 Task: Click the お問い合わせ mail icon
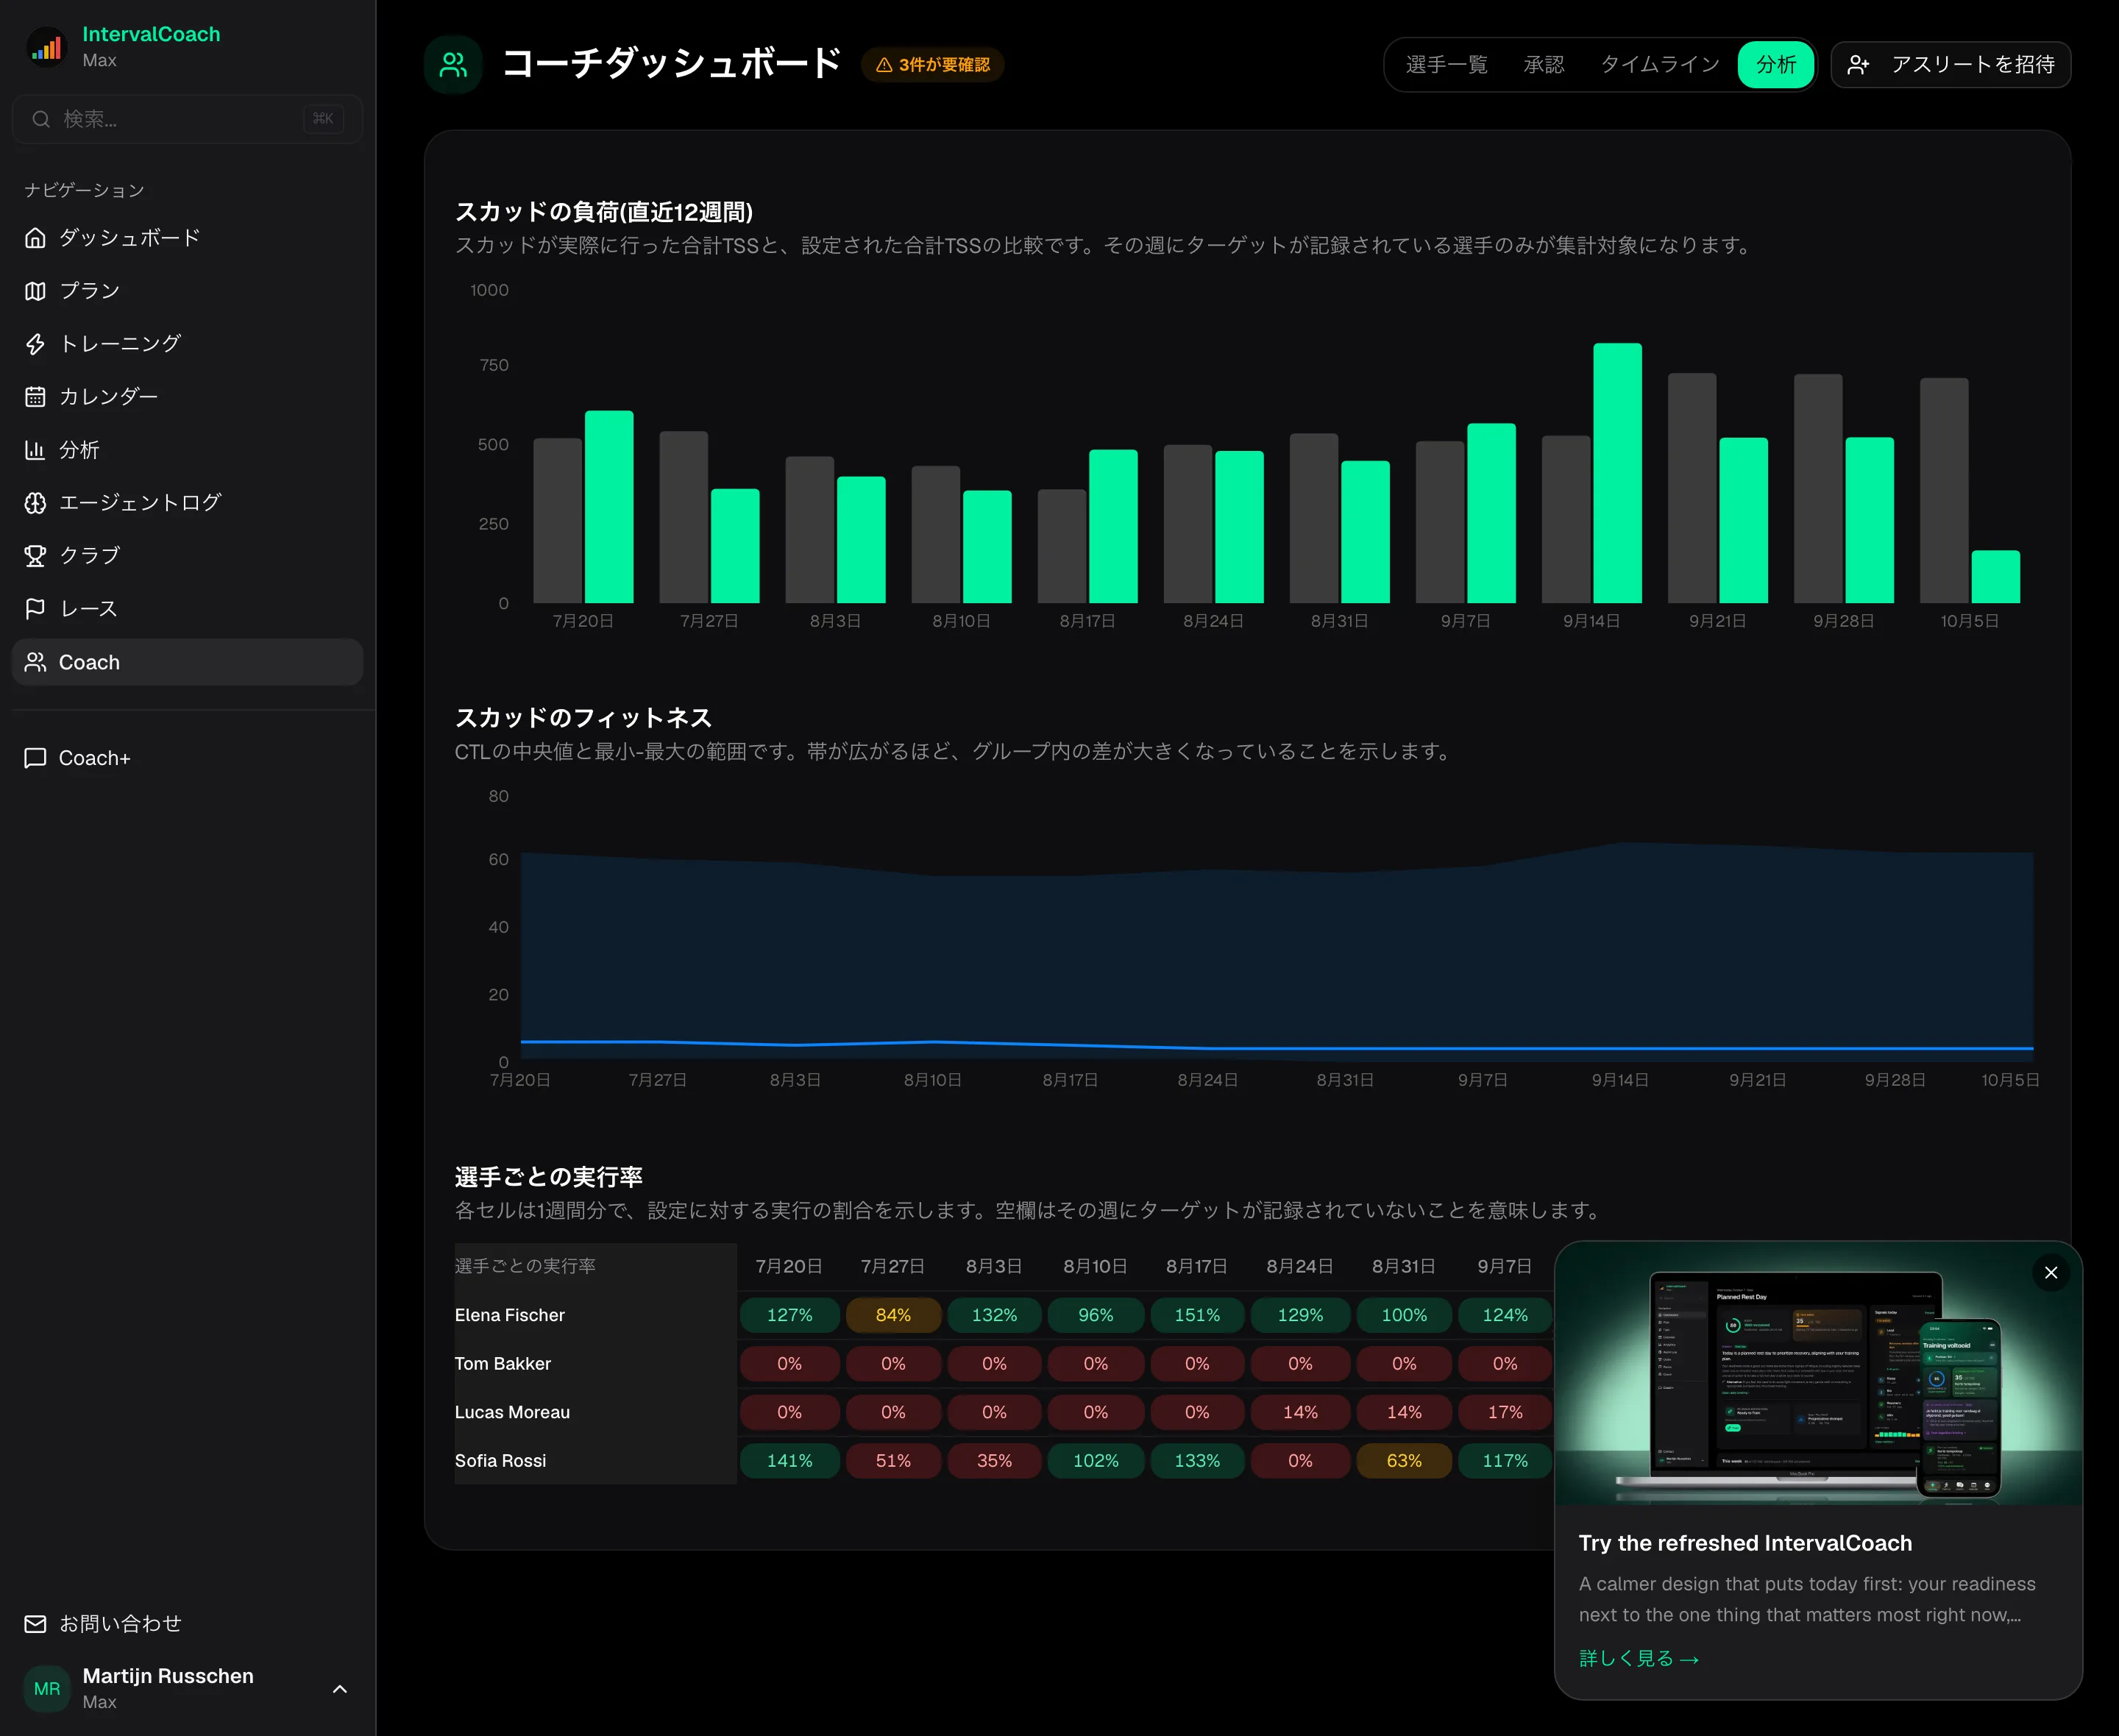[35, 1624]
